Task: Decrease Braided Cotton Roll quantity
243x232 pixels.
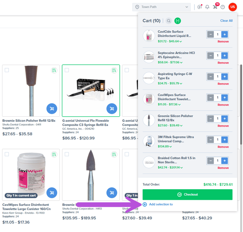Action: (x=211, y=161)
